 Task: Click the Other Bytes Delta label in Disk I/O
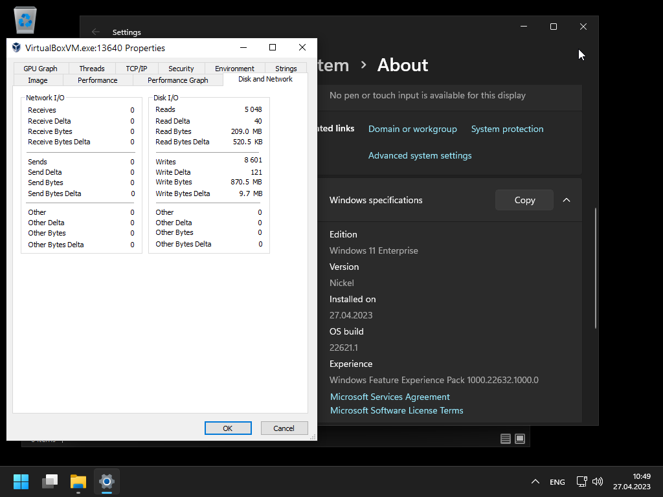click(183, 244)
